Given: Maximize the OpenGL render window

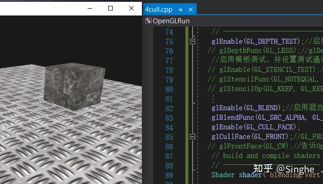Looking at the screenshot, I should pos(110,8).
